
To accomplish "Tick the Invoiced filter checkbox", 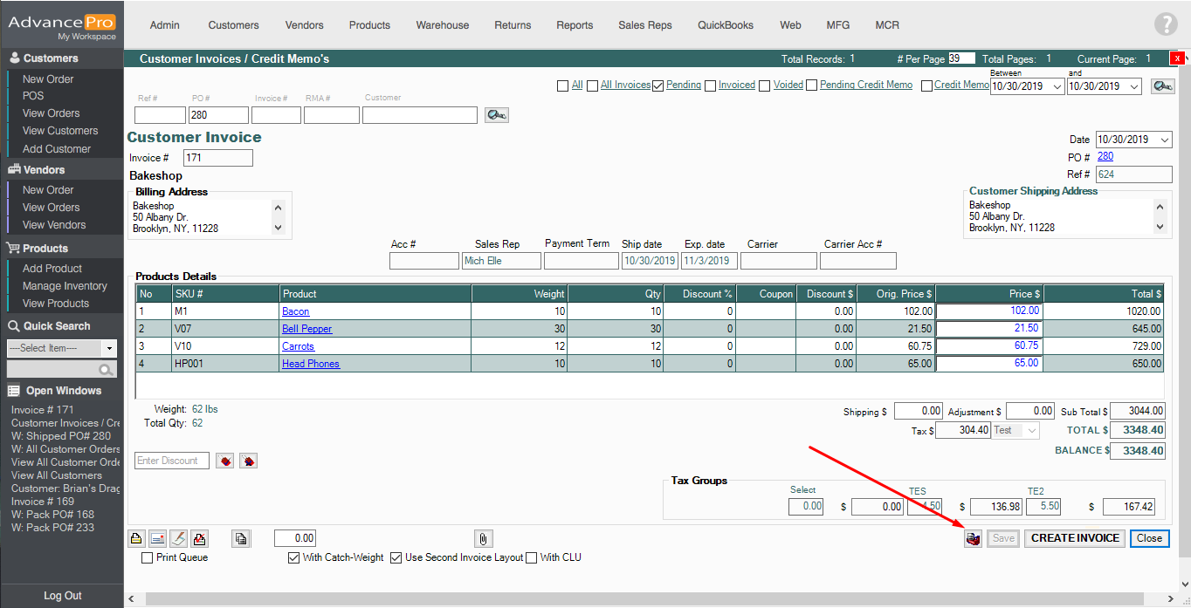I will (711, 85).
